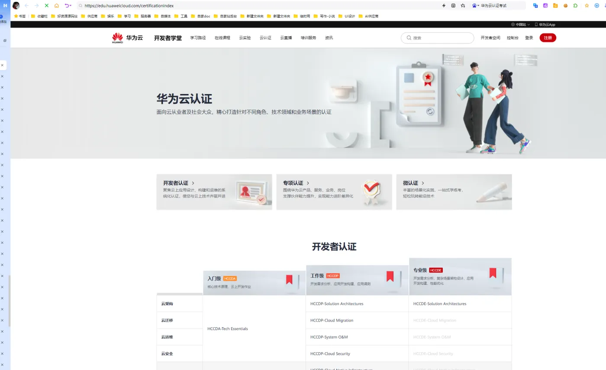Click the Baidu paw search engine icon
The width and height of the screenshot is (606, 370).
coord(475,6)
